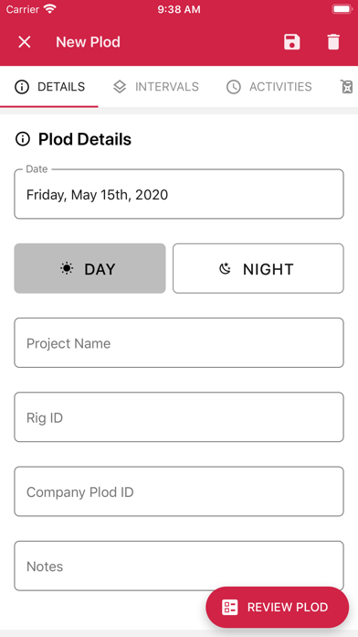Tap the info icon on Details tab

22,87
